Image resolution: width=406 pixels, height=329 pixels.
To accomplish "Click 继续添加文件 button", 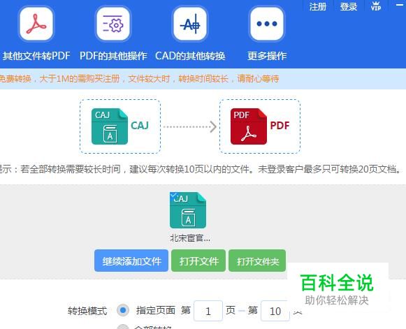I will pos(131,261).
